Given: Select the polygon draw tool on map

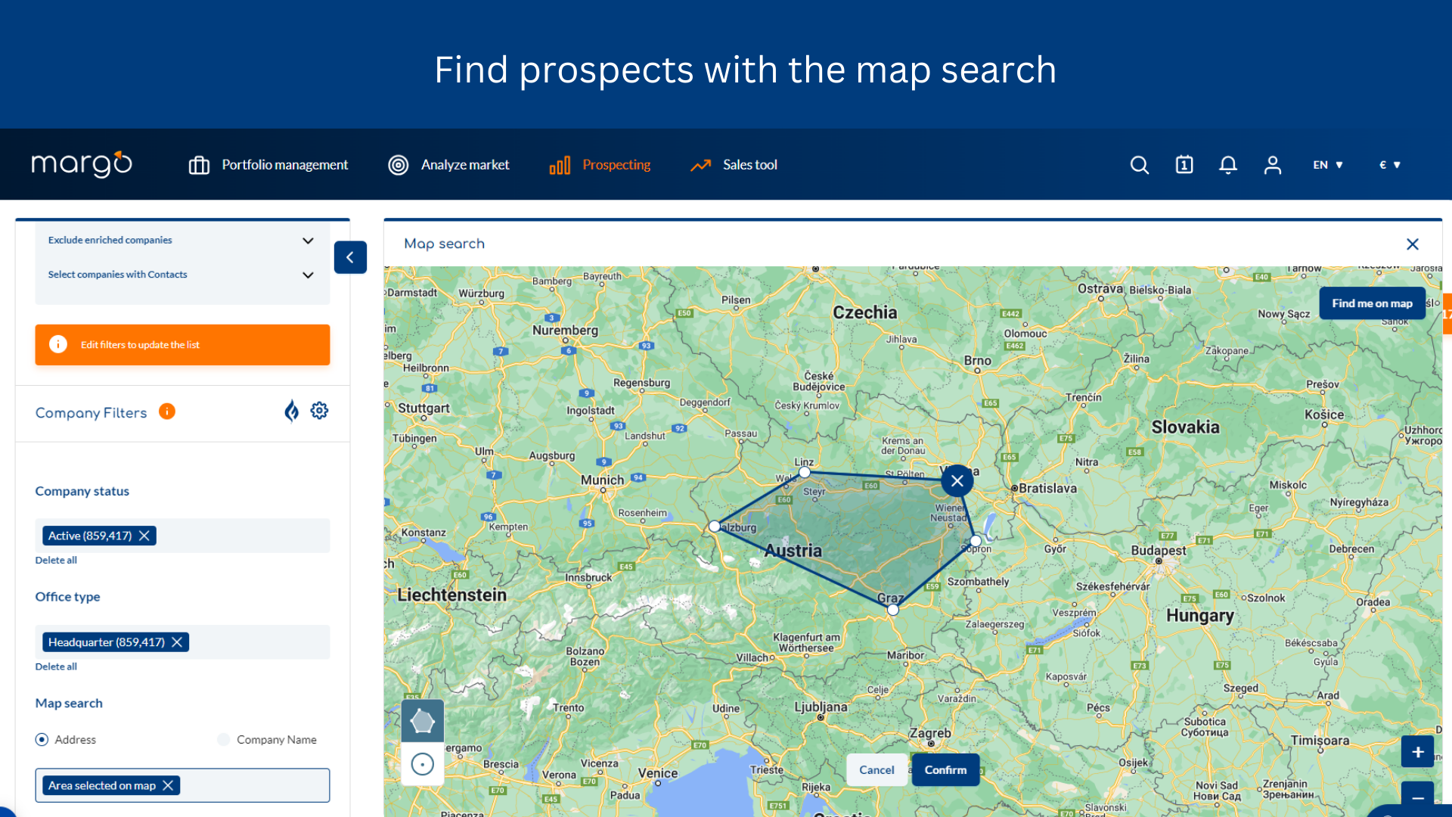Looking at the screenshot, I should pos(422,721).
